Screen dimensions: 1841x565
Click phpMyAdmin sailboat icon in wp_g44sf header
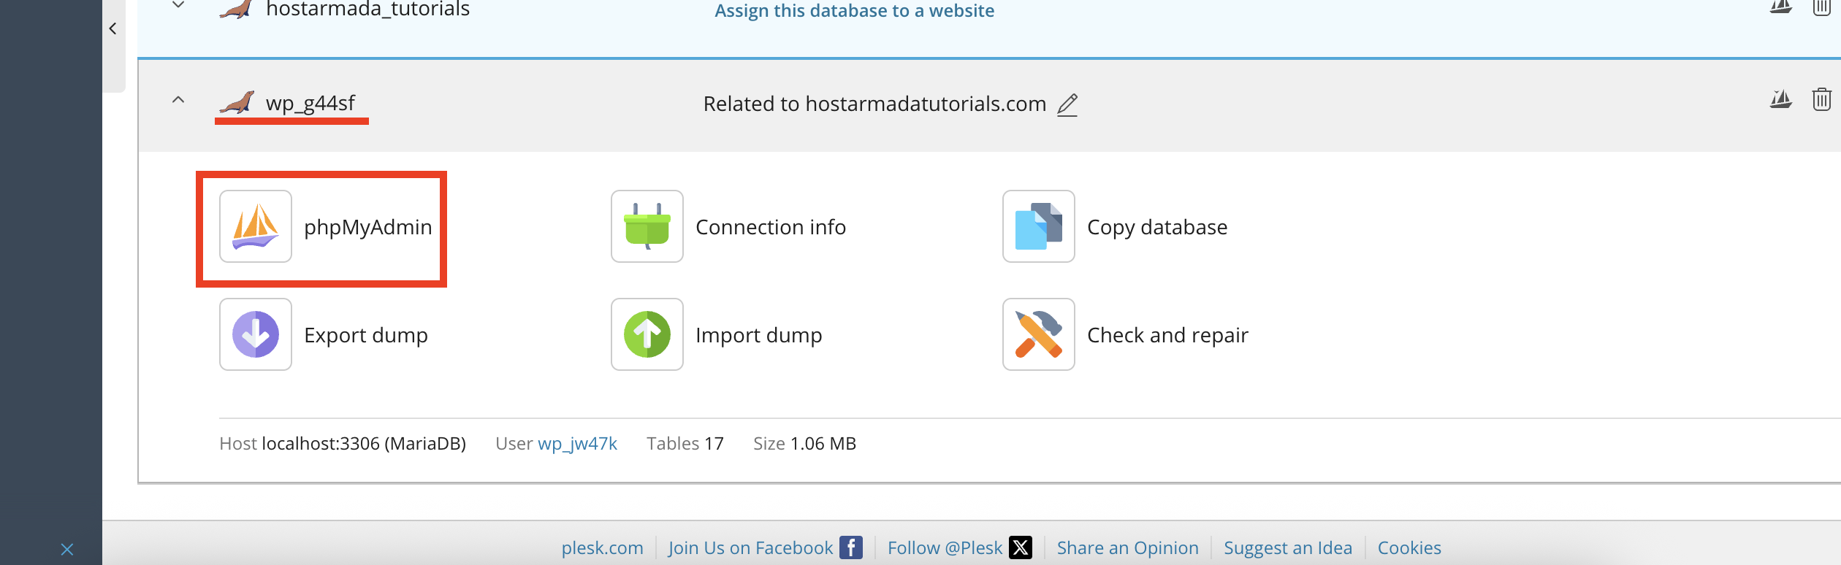pos(1780,99)
